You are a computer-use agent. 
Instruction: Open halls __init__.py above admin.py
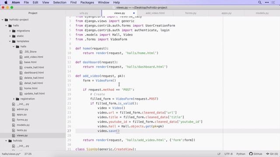coord(23,104)
